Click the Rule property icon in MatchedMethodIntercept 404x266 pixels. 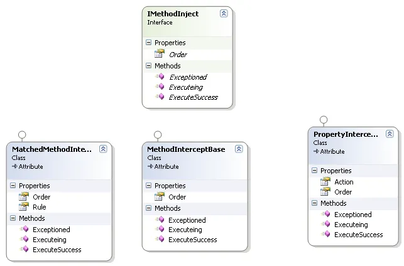23,206
